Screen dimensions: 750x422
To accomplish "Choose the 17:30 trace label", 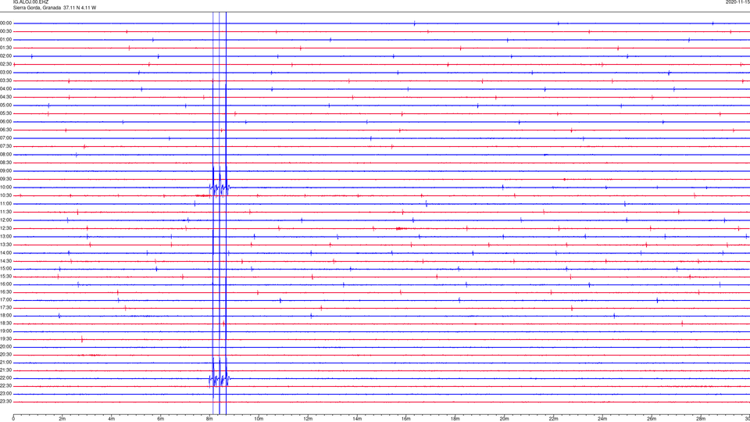I will [6, 308].
